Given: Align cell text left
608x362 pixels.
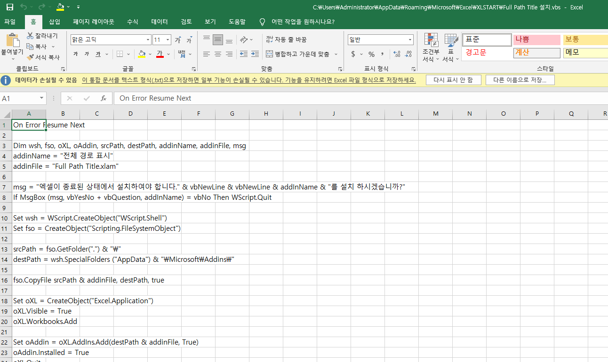Looking at the screenshot, I should click(206, 54).
